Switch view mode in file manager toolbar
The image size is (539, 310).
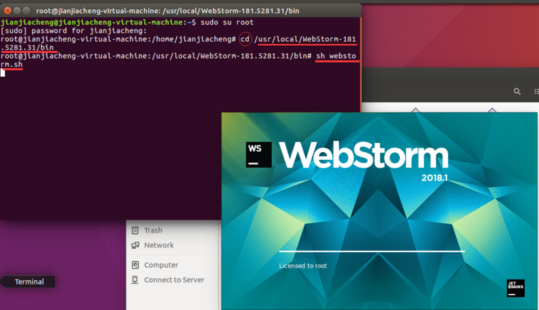click(535, 92)
